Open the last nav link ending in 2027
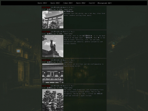148x111 pixels. point(104,3)
